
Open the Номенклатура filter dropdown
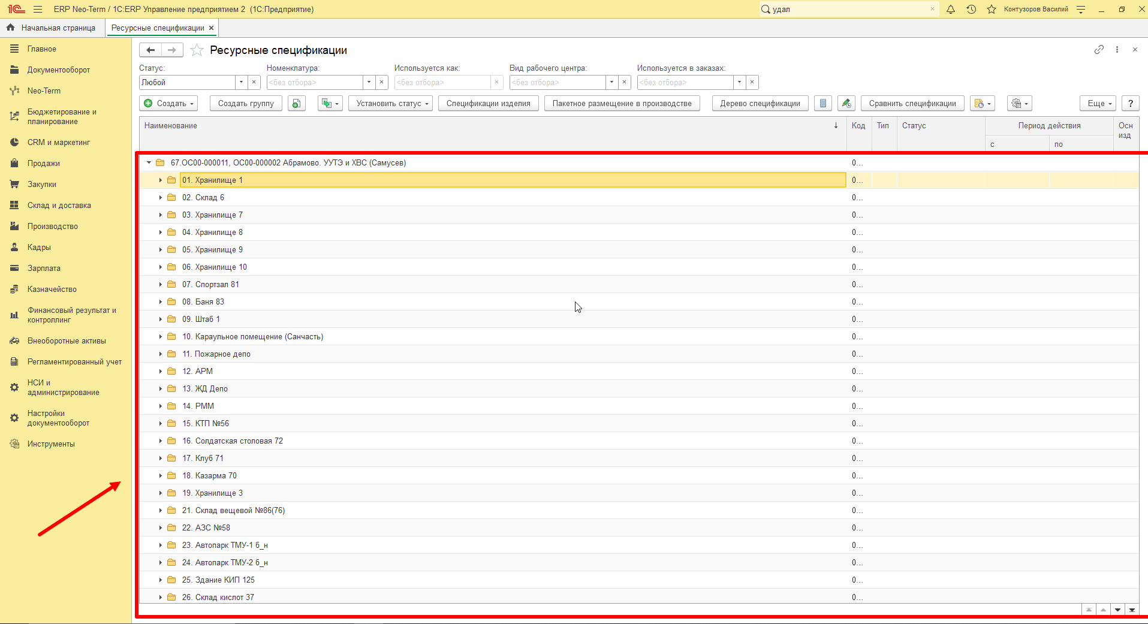point(369,82)
